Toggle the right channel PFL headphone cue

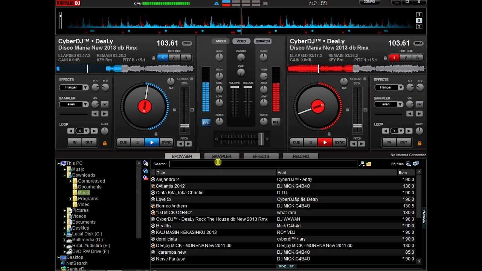pos(276,122)
